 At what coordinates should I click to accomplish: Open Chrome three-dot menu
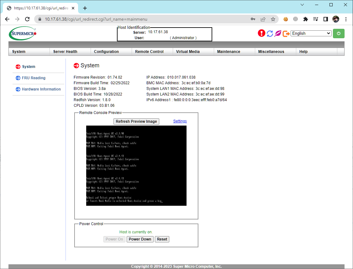[346, 19]
